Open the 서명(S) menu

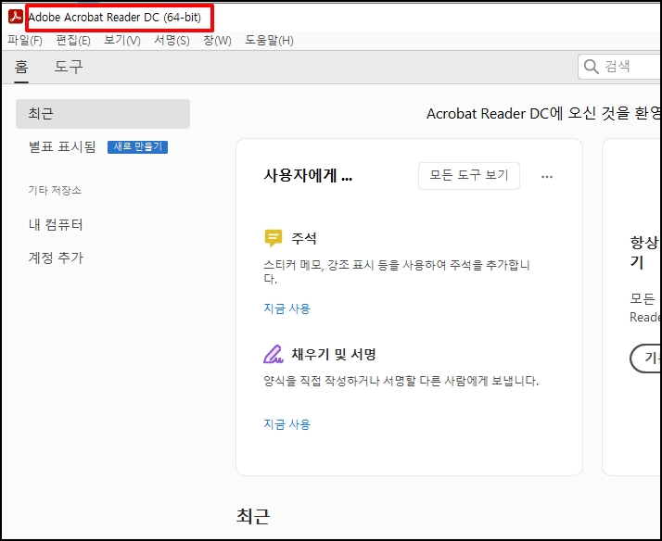click(x=172, y=41)
